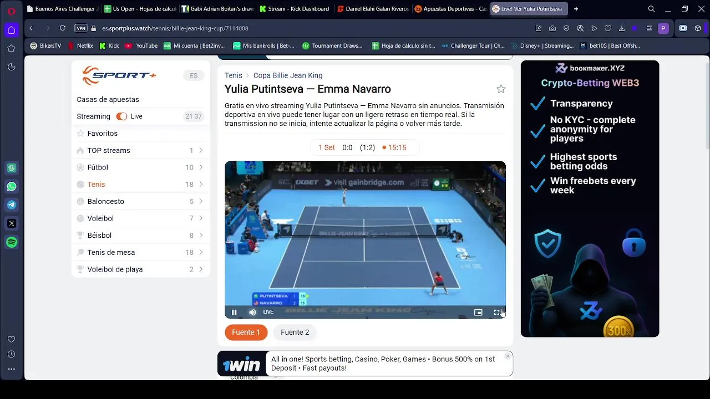Open the ES language selector
Image resolution: width=710 pixels, height=399 pixels.
pyautogui.click(x=194, y=76)
